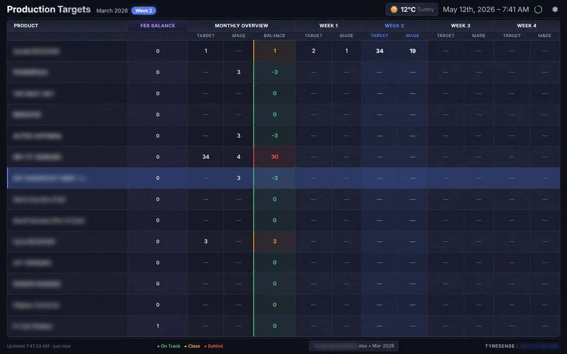Click the 12°C Sunny weather widget
The image size is (567, 354).
(x=412, y=10)
